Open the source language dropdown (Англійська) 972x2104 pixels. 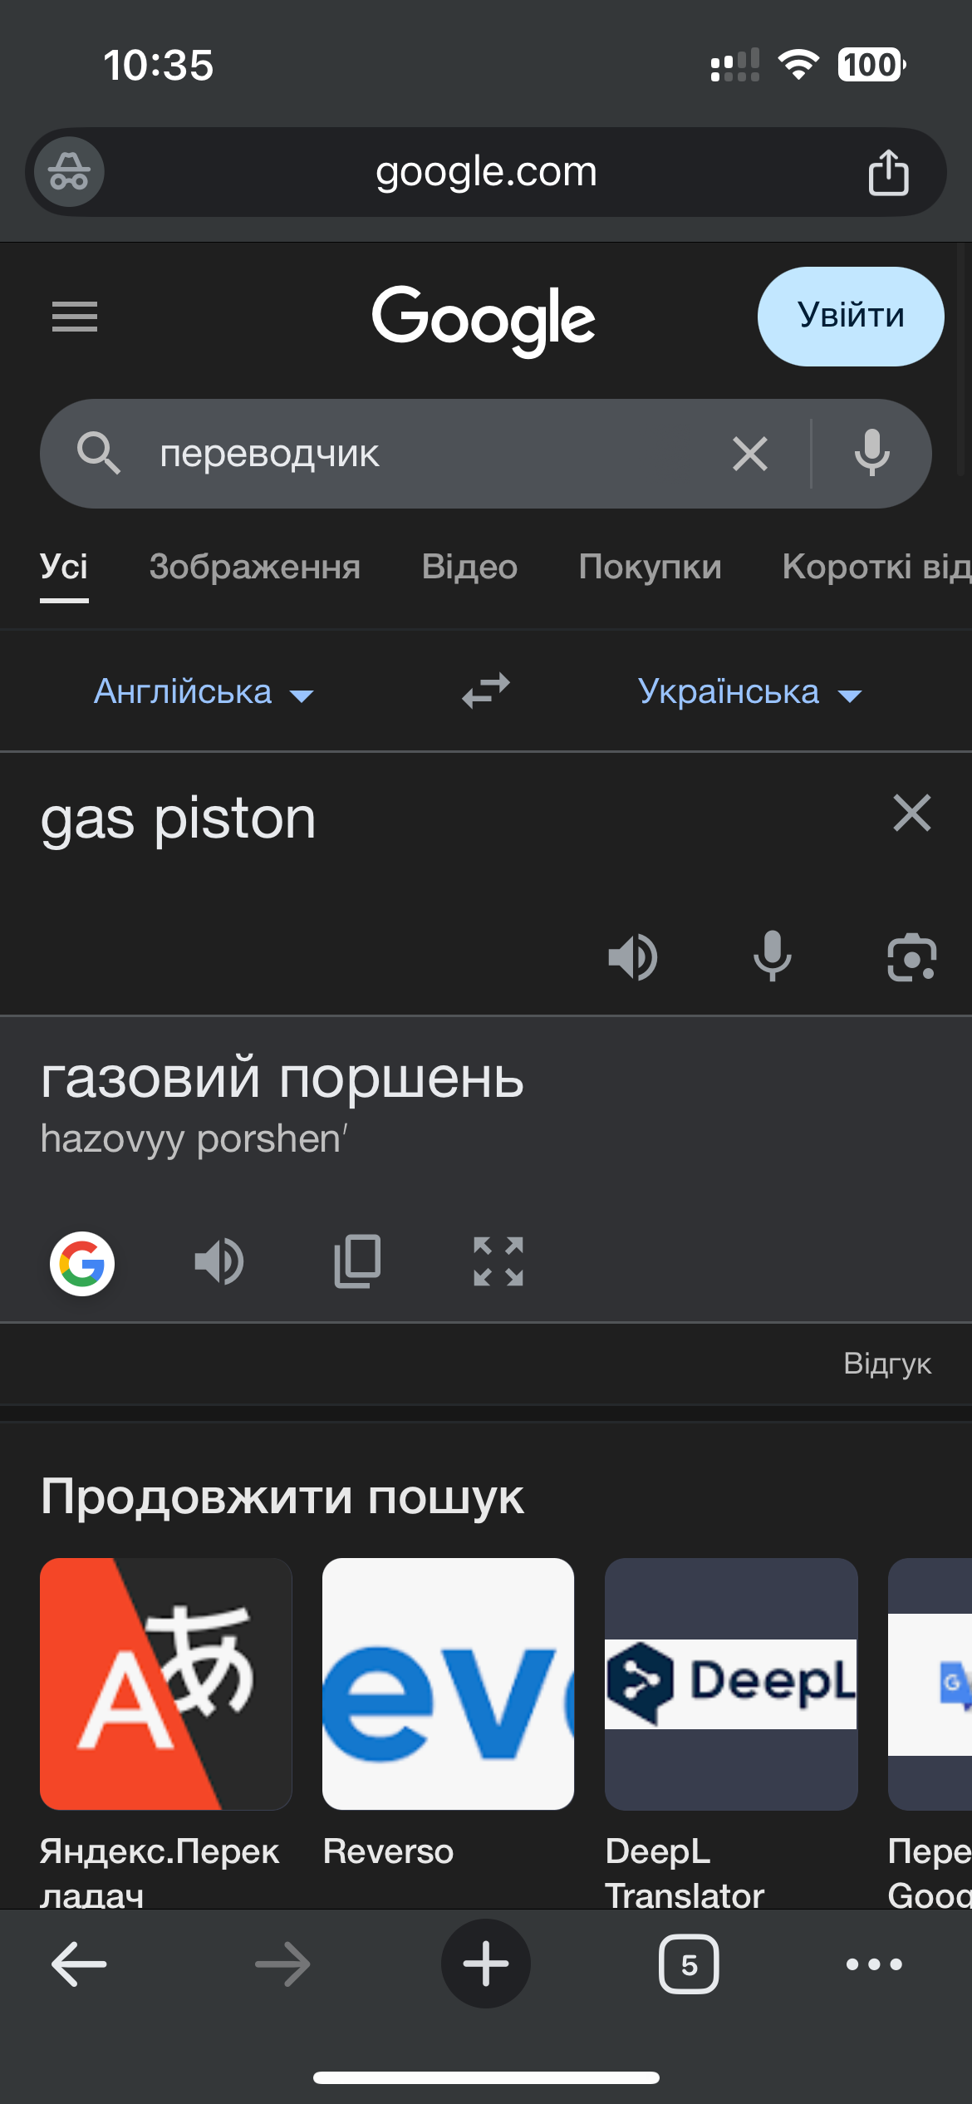coord(204,692)
